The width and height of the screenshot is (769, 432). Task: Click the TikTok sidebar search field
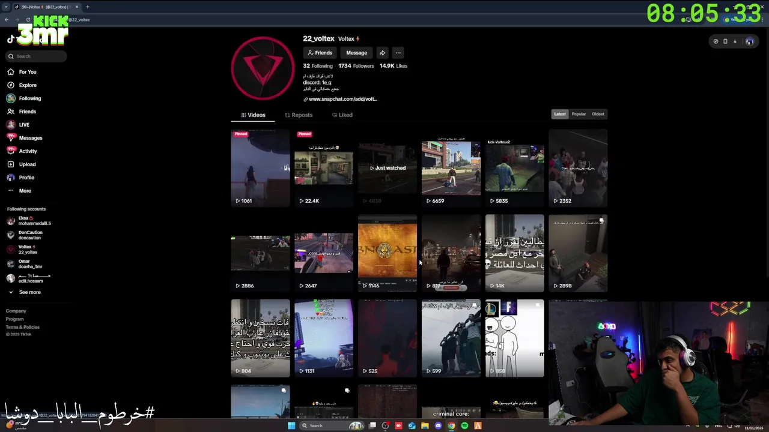coord(36,56)
